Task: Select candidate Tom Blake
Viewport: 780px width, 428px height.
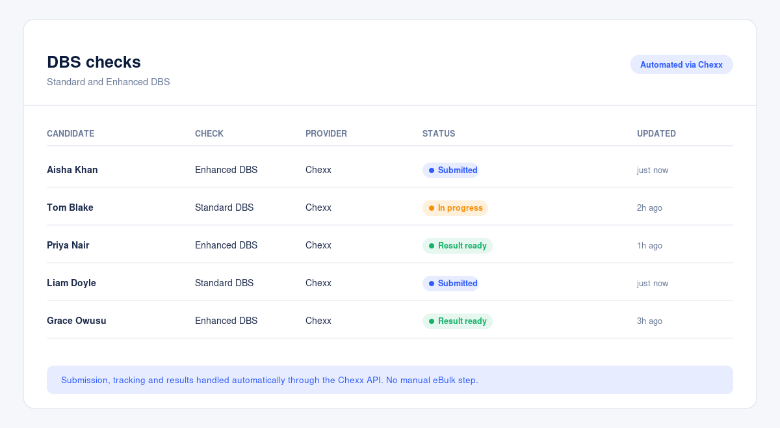Action: coord(70,207)
